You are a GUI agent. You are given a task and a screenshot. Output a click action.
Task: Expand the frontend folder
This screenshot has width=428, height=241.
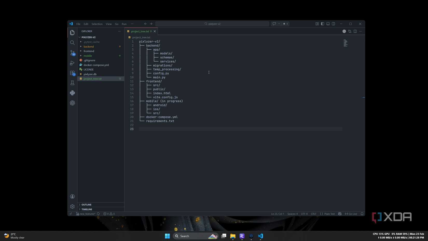pos(89,51)
